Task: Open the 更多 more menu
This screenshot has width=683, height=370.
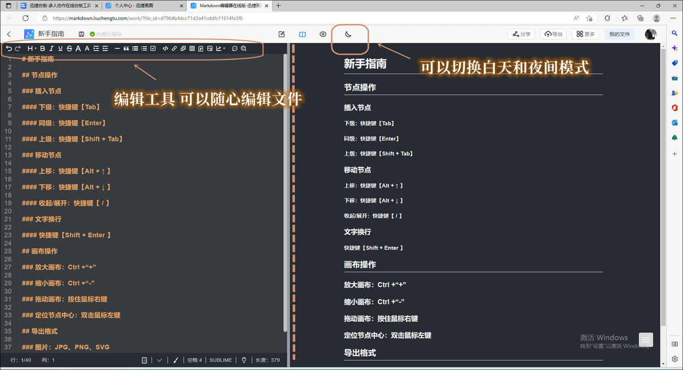Action: [585, 34]
